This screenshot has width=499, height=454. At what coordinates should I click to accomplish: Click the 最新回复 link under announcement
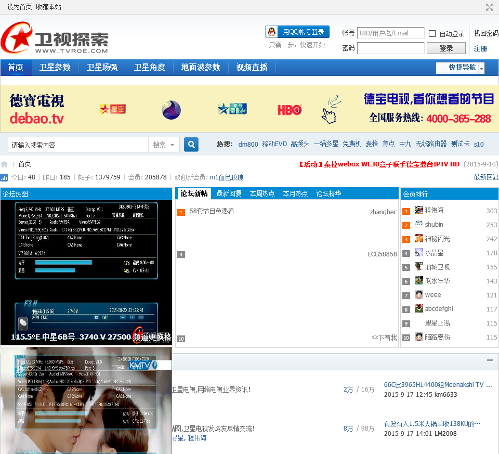pos(486,177)
